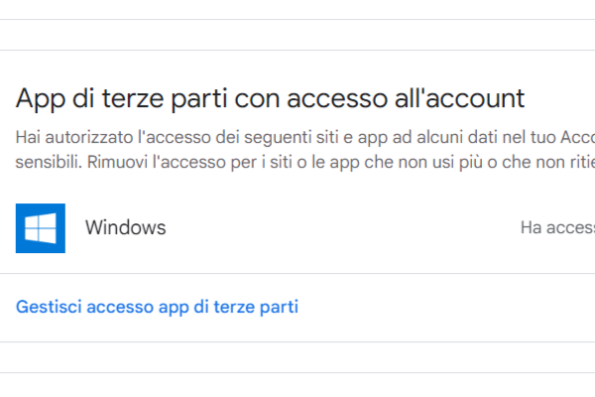Click the divider line below the Windows row
595x397 pixels.
297,274
